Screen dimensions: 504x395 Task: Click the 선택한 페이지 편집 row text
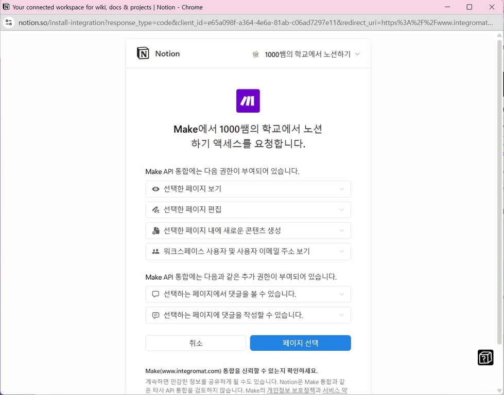pyautogui.click(x=192, y=210)
